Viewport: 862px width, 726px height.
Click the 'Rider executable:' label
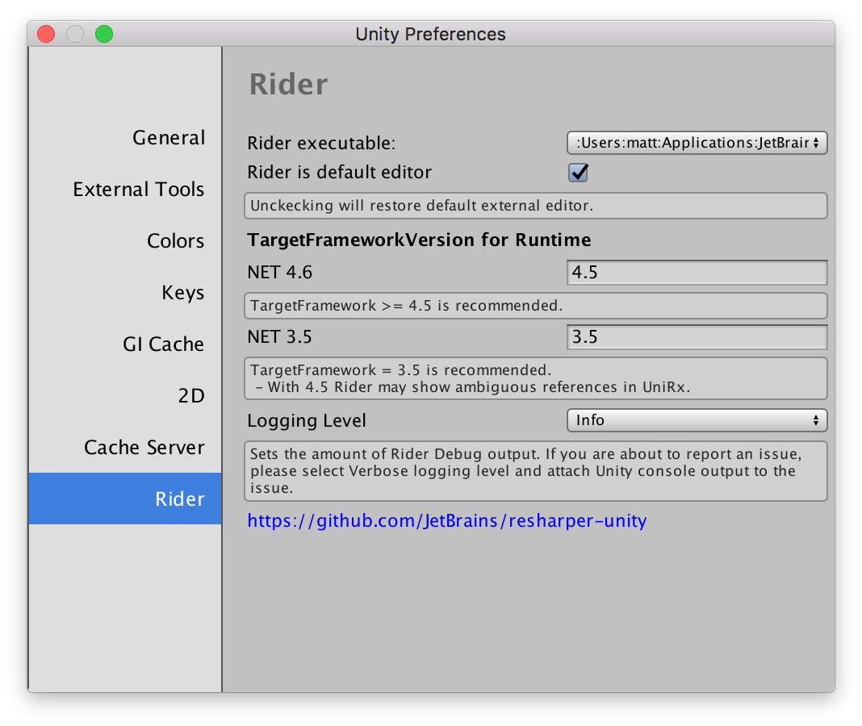point(321,143)
